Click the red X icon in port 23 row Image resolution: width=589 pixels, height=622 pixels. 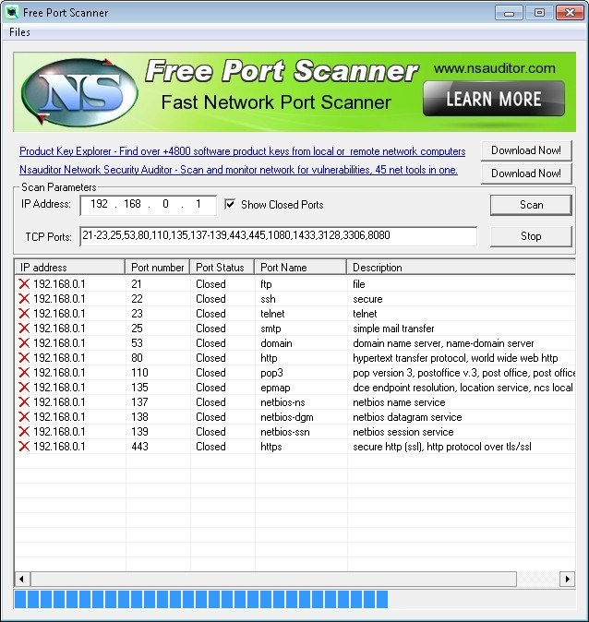24,314
